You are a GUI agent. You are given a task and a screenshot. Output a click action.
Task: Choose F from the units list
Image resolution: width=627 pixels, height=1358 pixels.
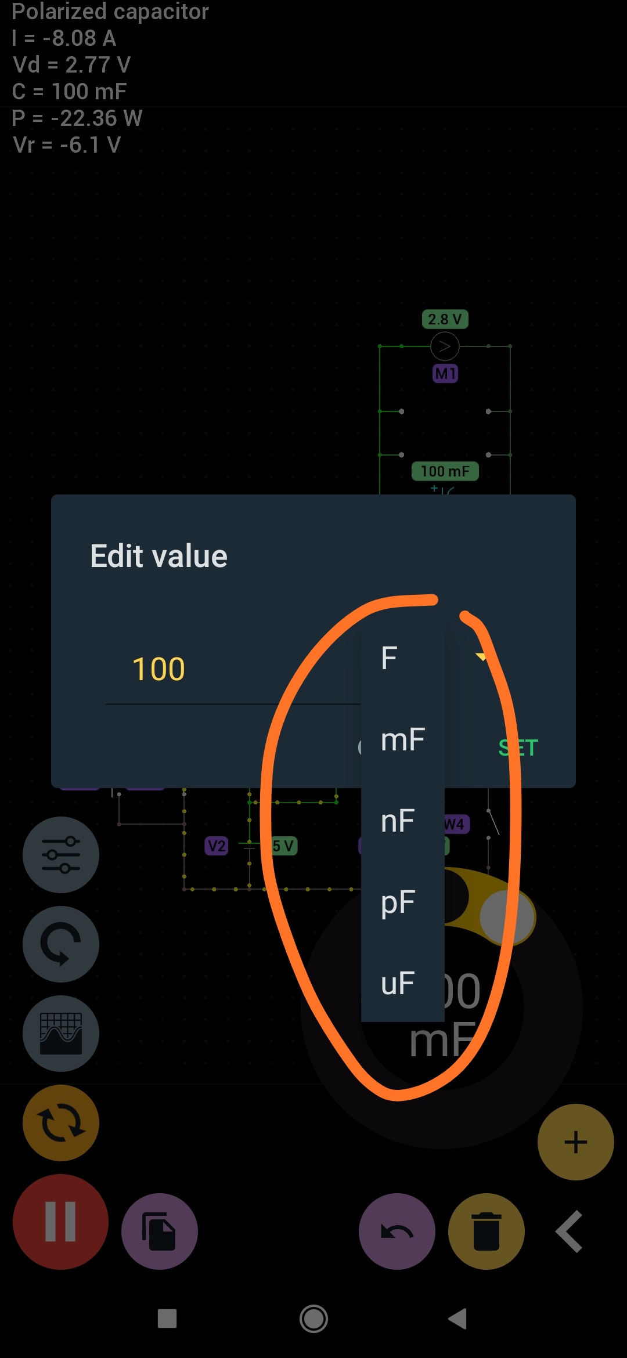pos(388,657)
